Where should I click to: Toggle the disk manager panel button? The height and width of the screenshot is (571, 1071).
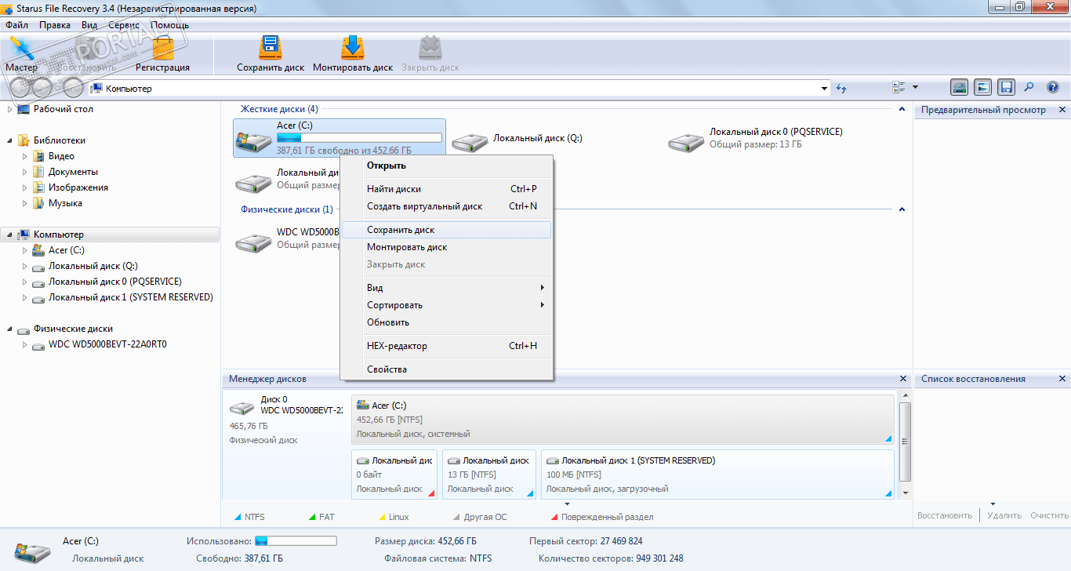point(960,88)
